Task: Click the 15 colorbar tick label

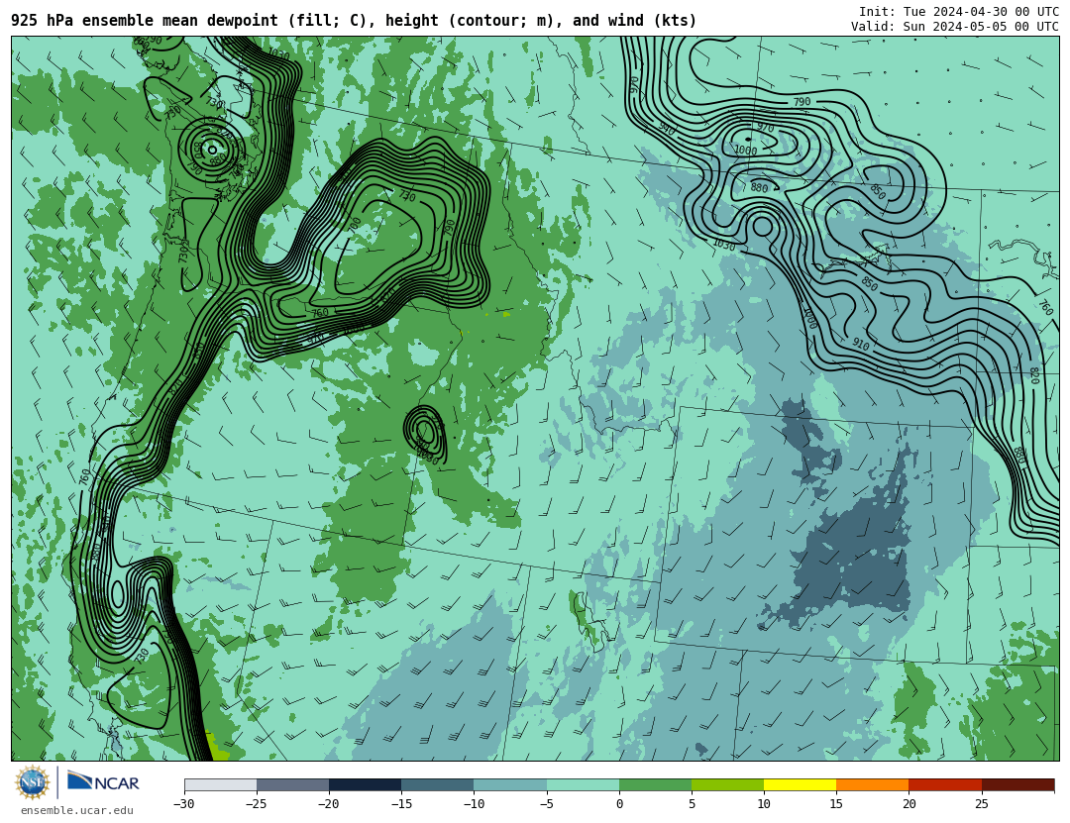Action: [x=836, y=804]
